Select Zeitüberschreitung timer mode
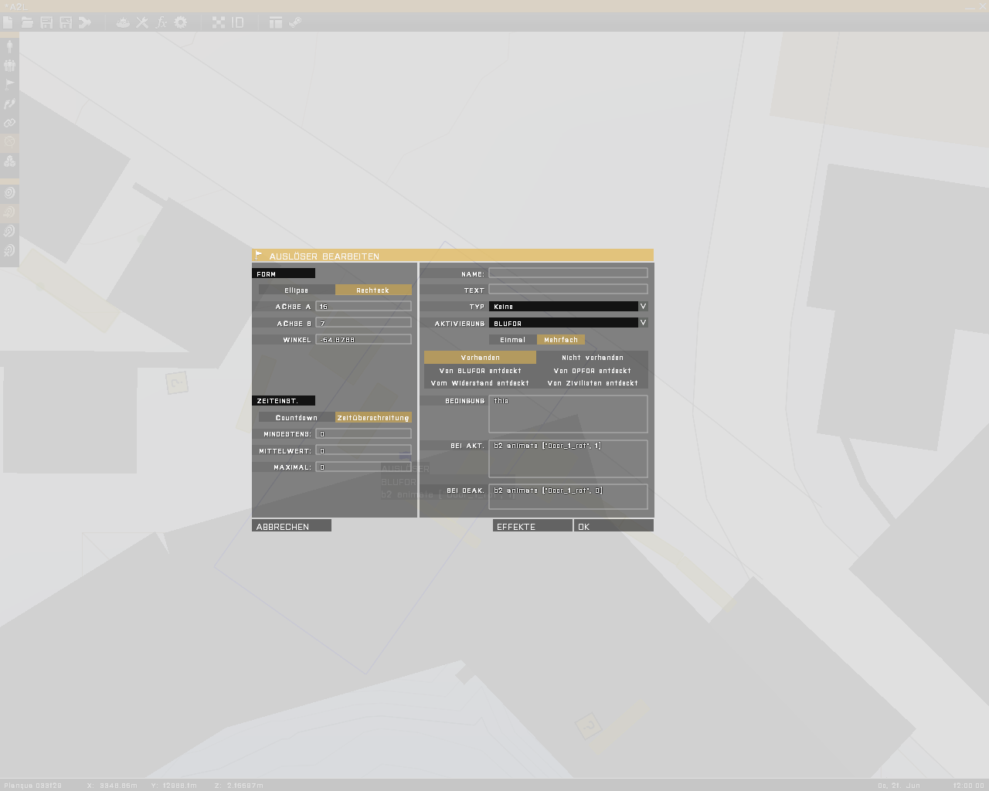The image size is (989, 791). [x=373, y=418]
